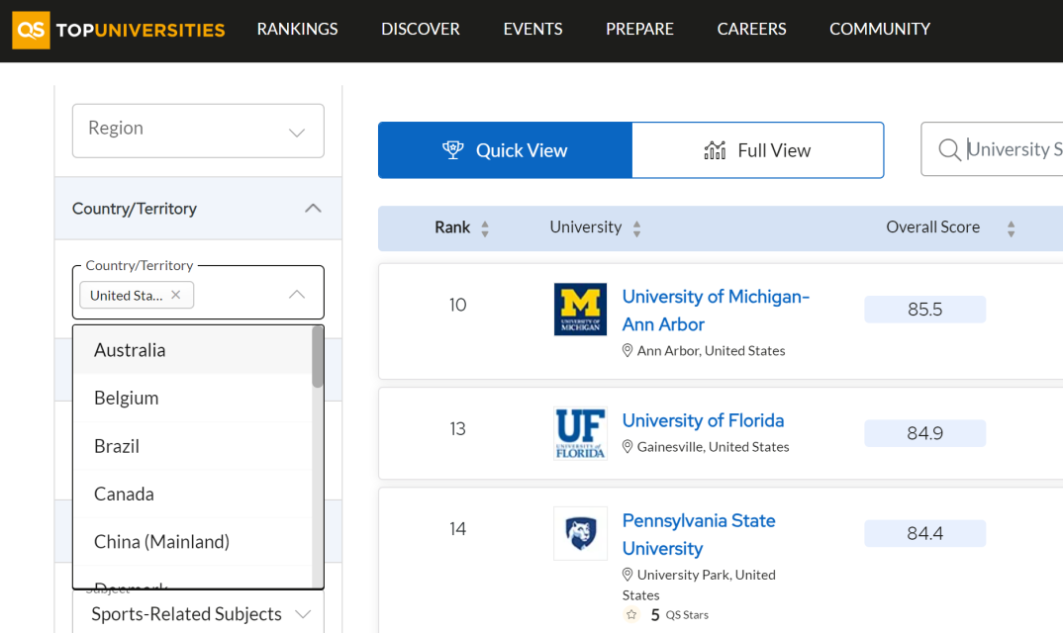Focus the University Search input field

992,149
